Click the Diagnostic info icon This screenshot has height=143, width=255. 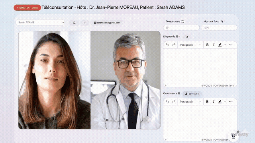(x=177, y=37)
